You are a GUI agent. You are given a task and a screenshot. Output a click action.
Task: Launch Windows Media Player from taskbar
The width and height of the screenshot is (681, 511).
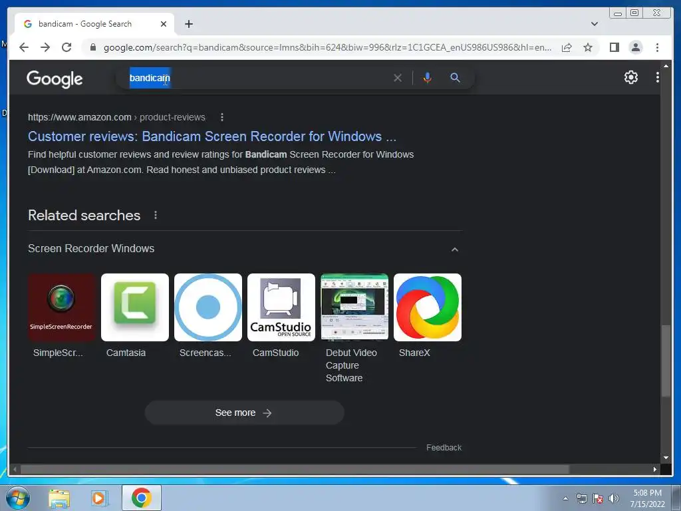[99, 498]
